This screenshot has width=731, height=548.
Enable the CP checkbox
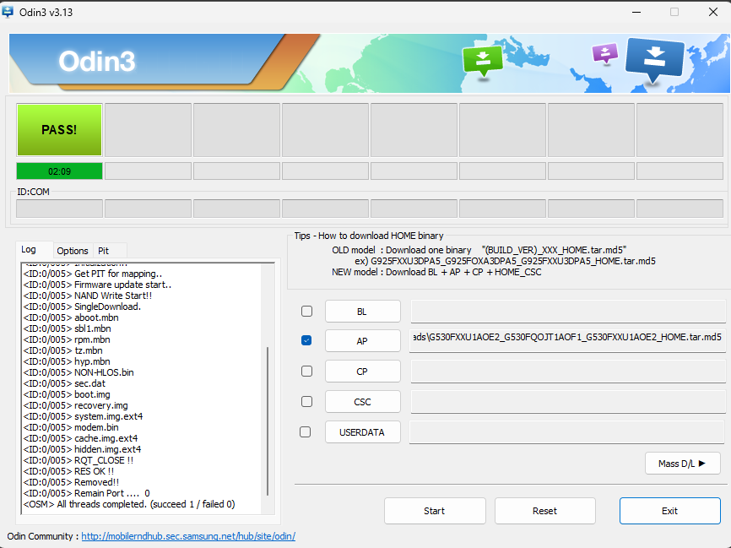tap(306, 372)
